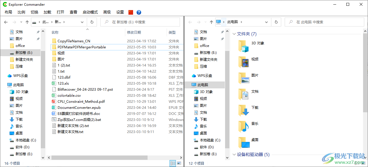Viewport: 368px width, 167px height.
Task: Open the left pane address bar dropdown
Action: click(82, 22)
